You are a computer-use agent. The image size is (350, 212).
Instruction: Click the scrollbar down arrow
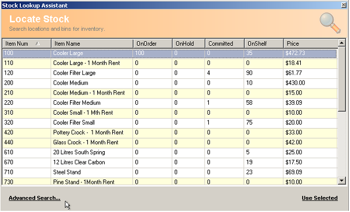tap(342, 181)
